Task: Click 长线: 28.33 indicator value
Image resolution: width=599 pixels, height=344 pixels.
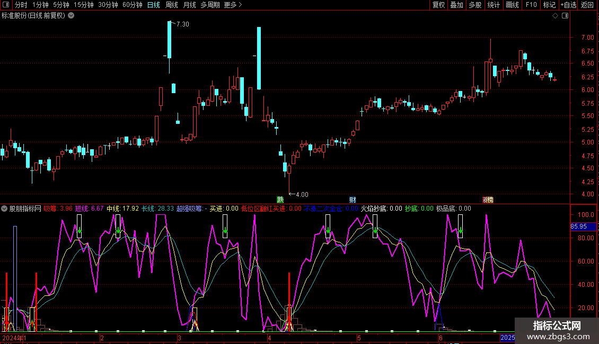Action: (157, 209)
